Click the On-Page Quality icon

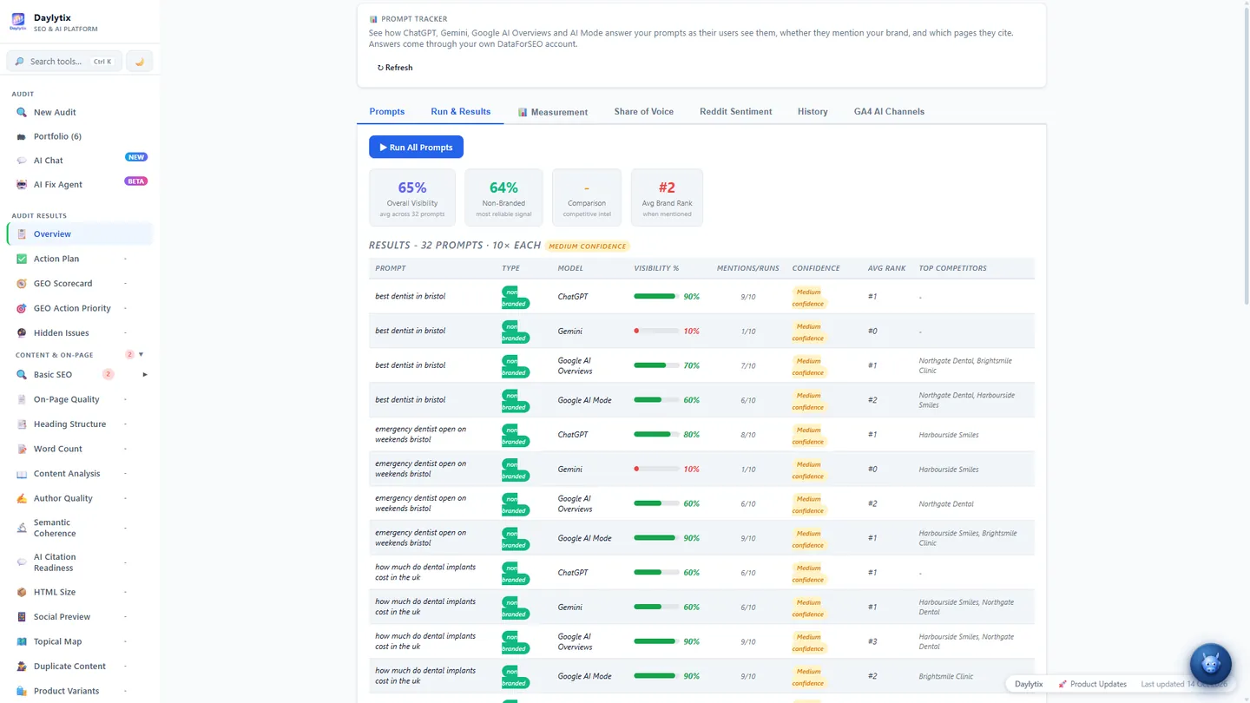coord(22,399)
